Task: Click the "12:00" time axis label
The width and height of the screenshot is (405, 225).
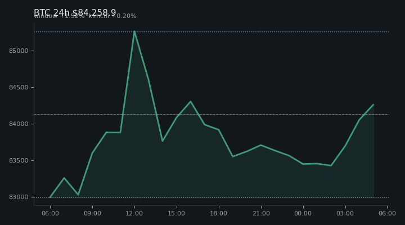Action: pos(134,213)
